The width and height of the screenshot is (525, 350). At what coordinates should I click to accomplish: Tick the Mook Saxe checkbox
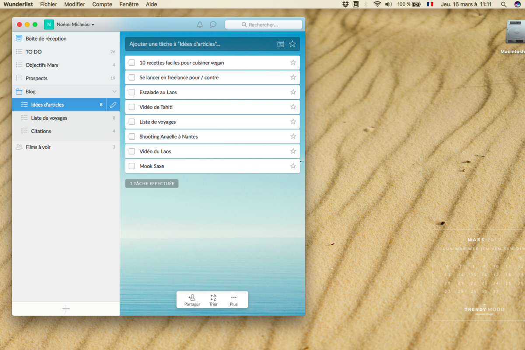pos(132,166)
